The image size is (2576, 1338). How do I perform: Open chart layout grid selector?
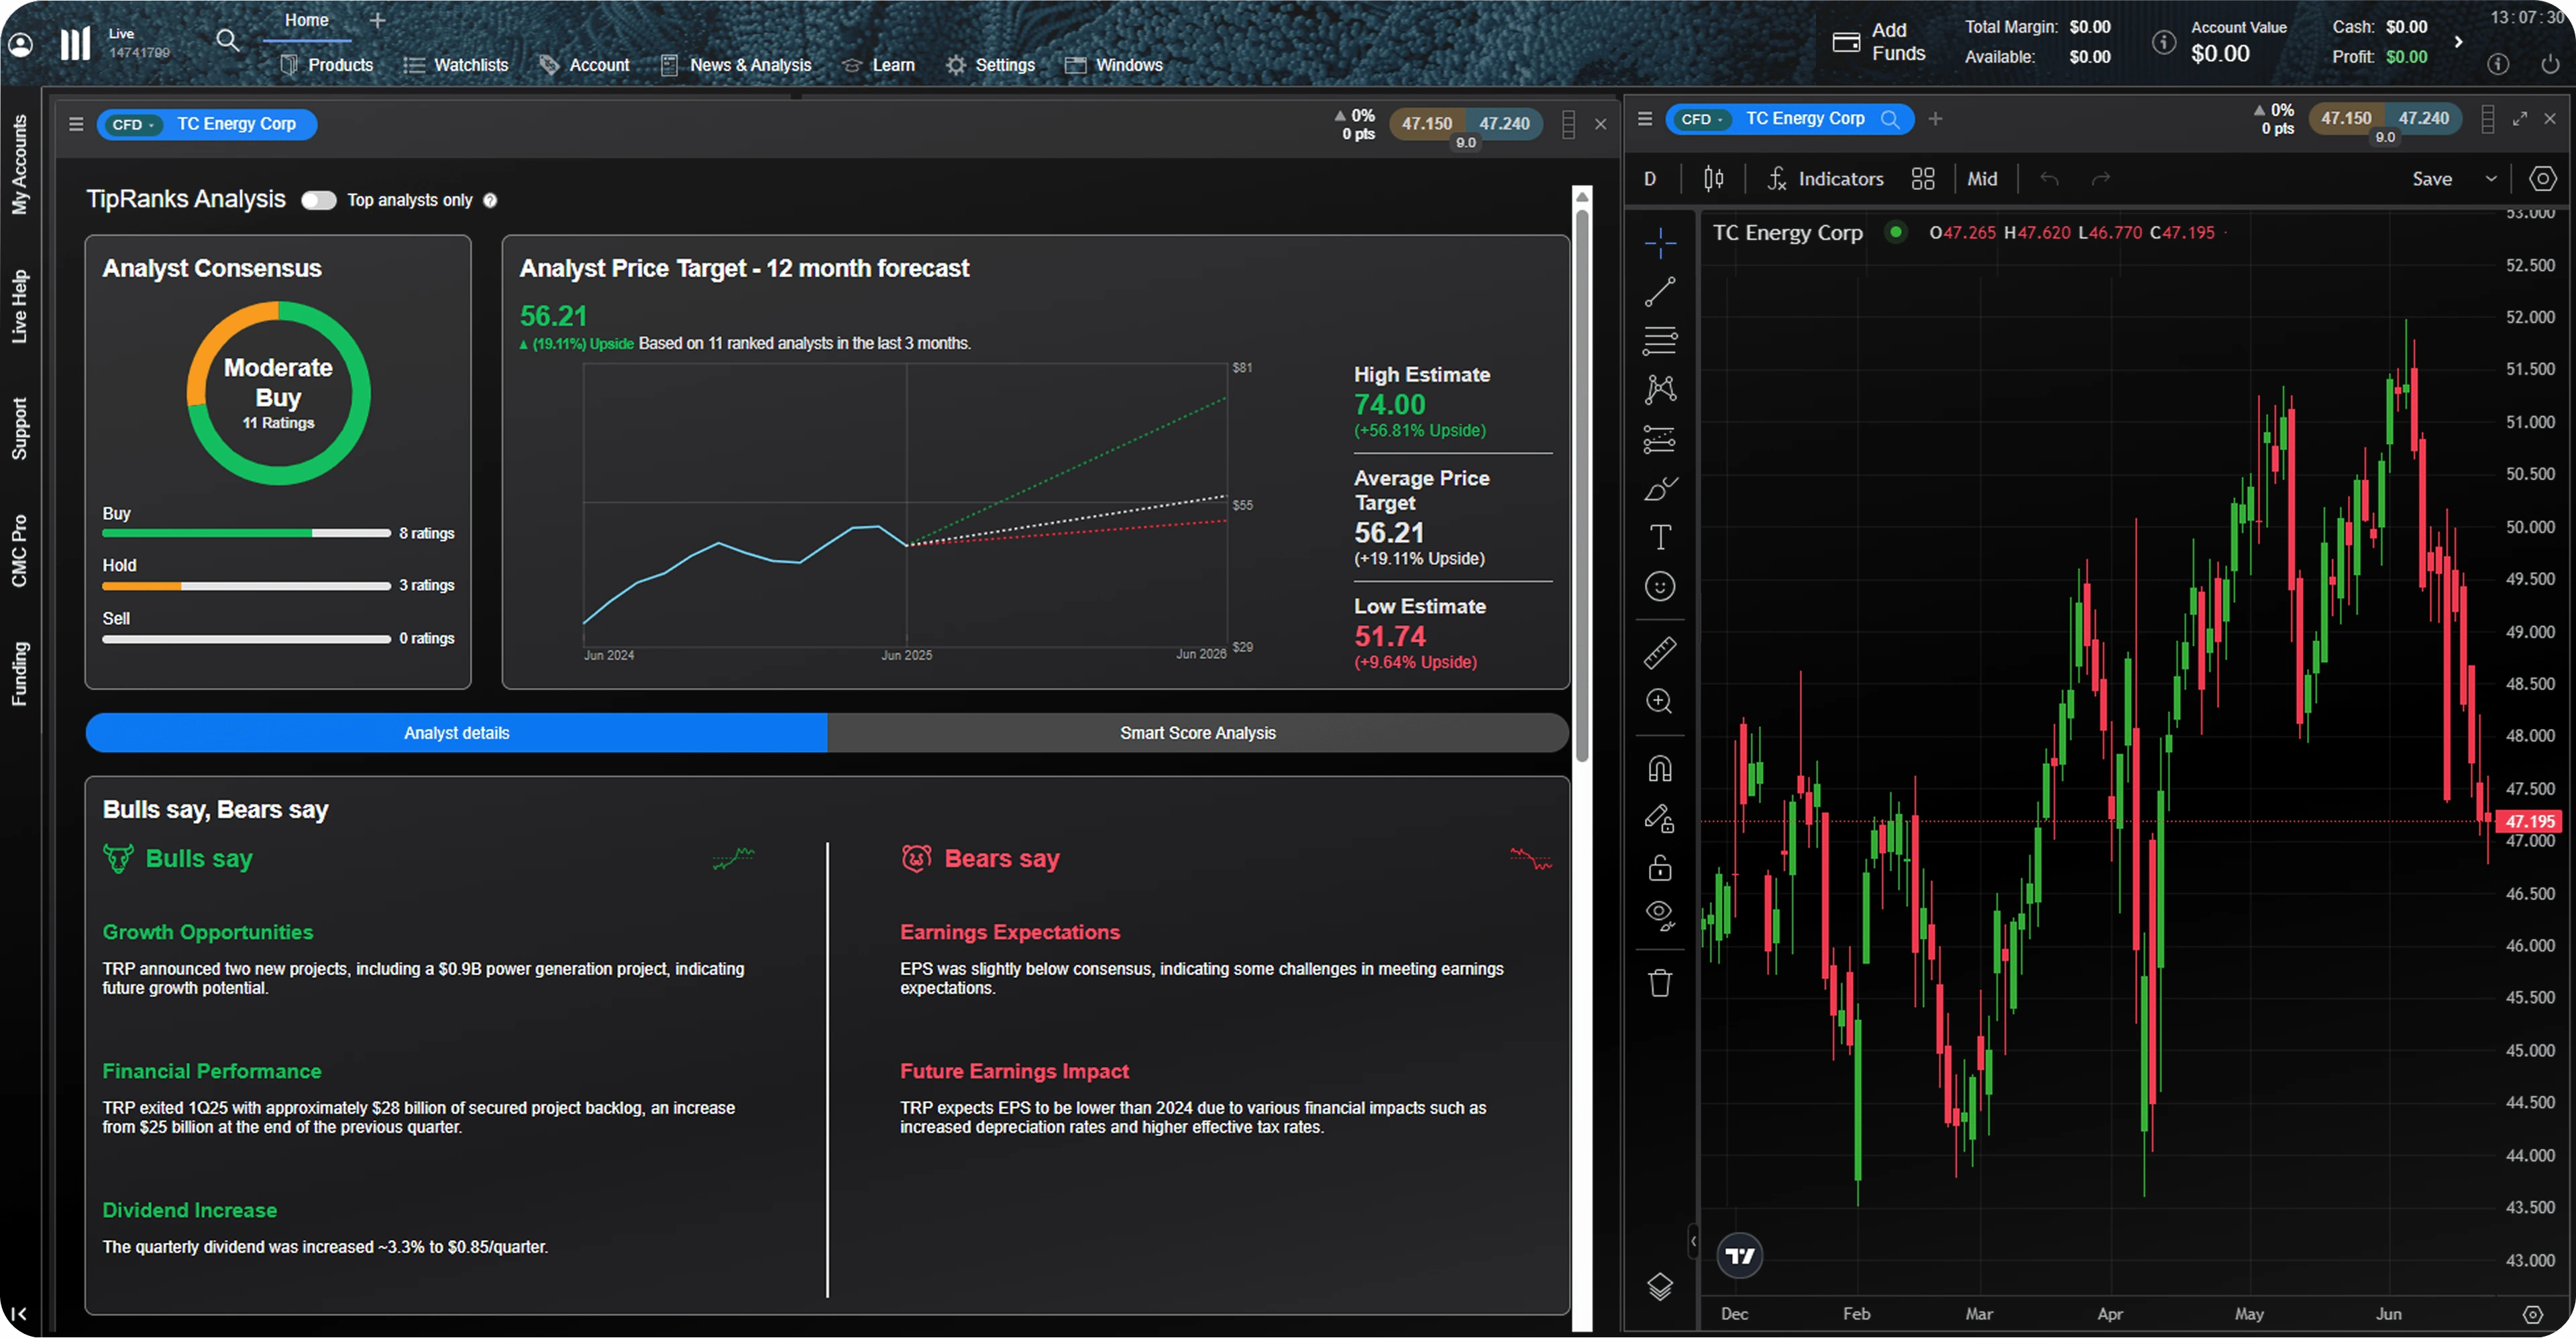(1922, 179)
